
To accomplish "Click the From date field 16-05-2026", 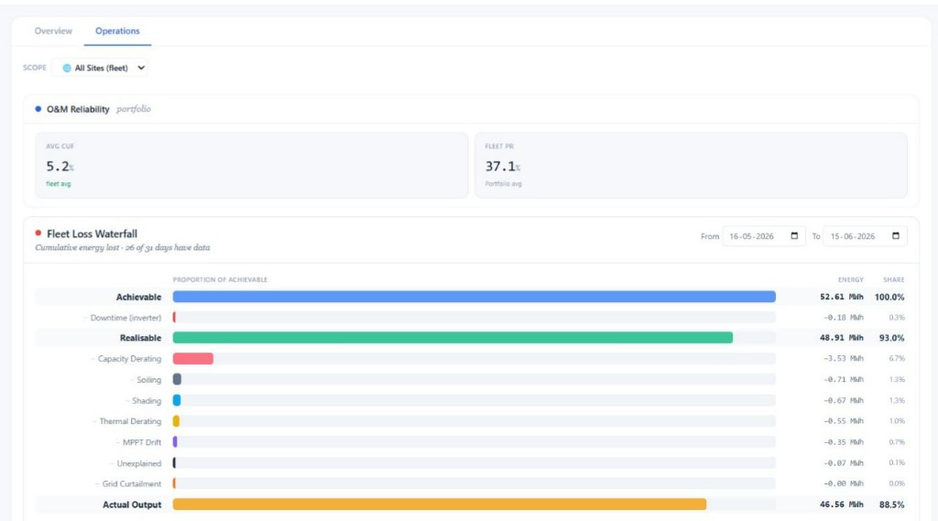I will (764, 236).
